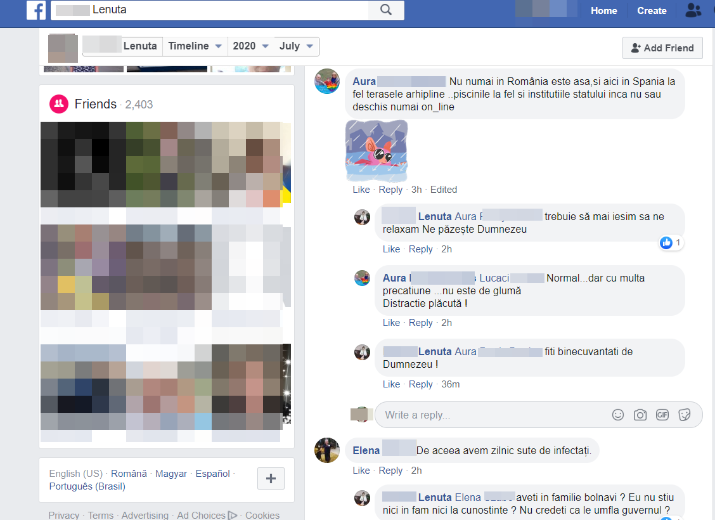Click the pink Friends section icon
The width and height of the screenshot is (715, 520).
(x=59, y=104)
